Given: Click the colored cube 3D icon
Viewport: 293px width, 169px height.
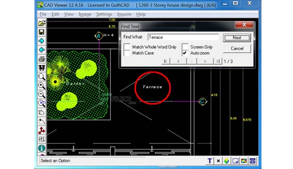Looking at the screenshot, I should pos(226,161).
